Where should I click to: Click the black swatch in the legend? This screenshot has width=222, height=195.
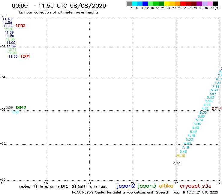point(215,4)
